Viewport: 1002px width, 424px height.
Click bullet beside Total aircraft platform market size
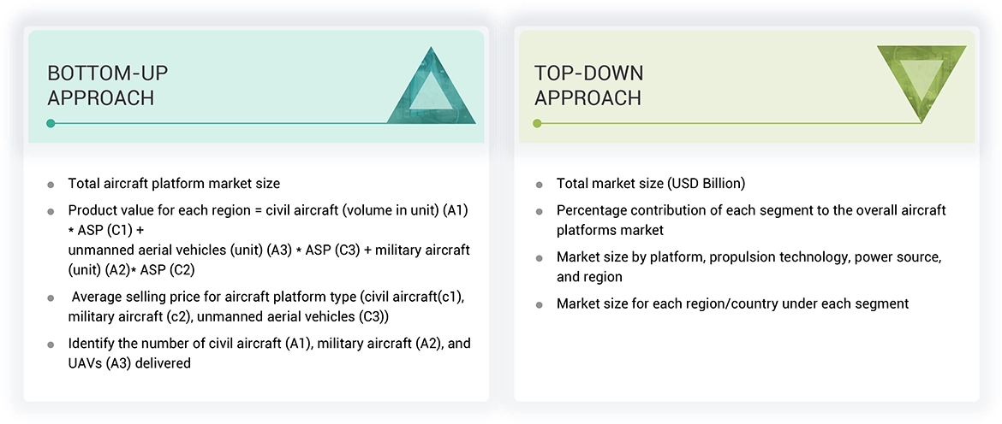51,185
